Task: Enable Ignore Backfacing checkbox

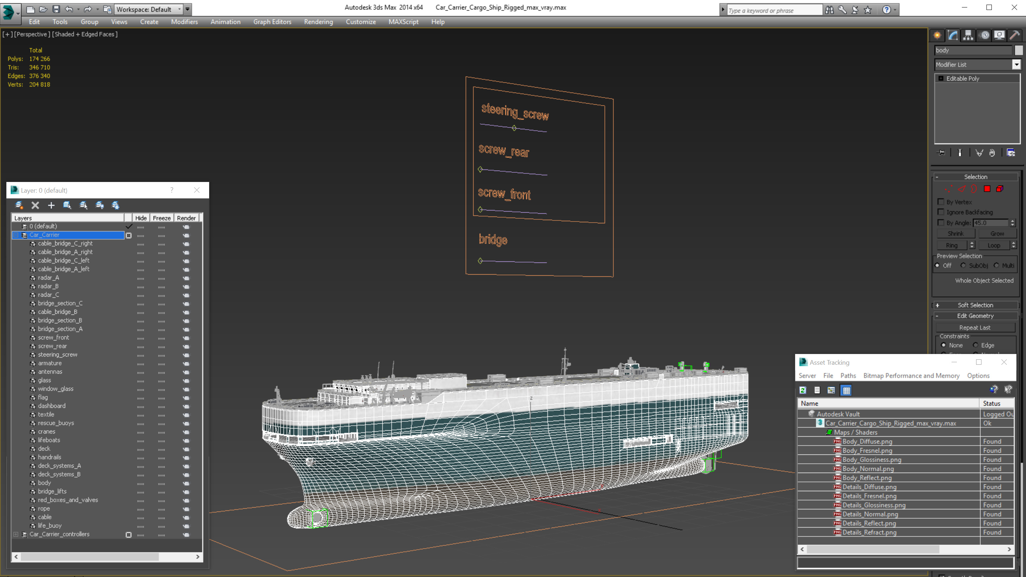Action: pyautogui.click(x=941, y=212)
